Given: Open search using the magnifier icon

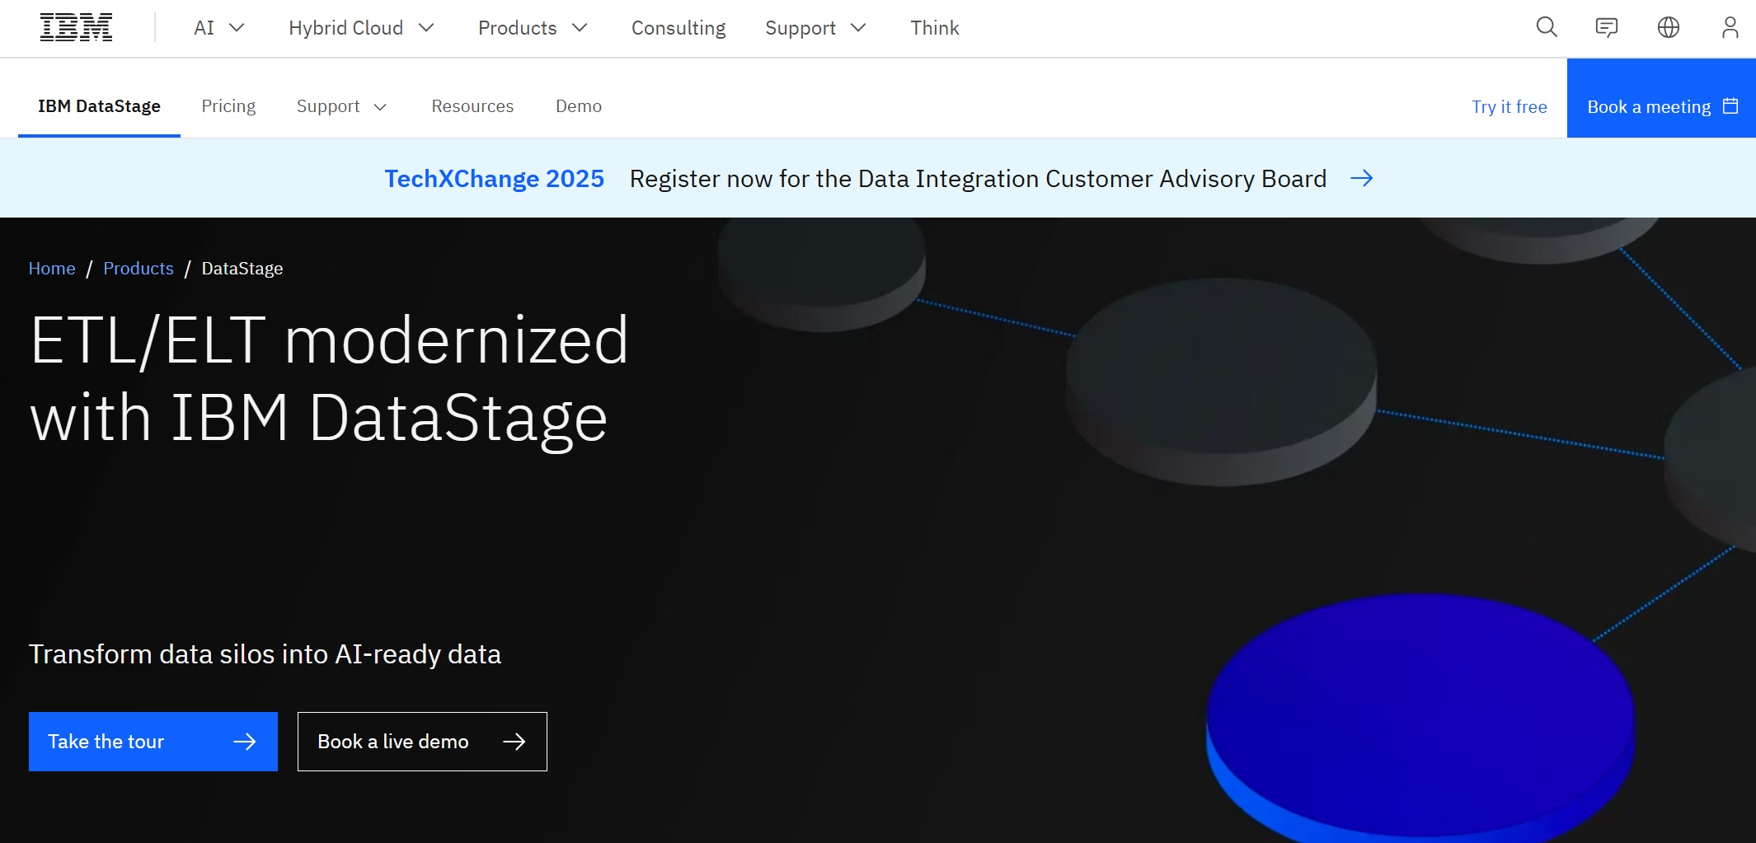Looking at the screenshot, I should [x=1545, y=27].
